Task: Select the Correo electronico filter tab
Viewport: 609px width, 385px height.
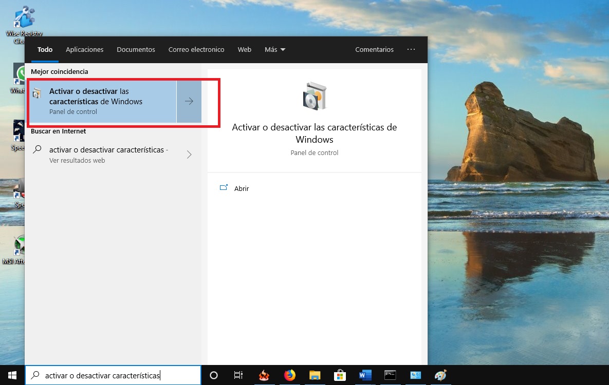Action: 196,50
